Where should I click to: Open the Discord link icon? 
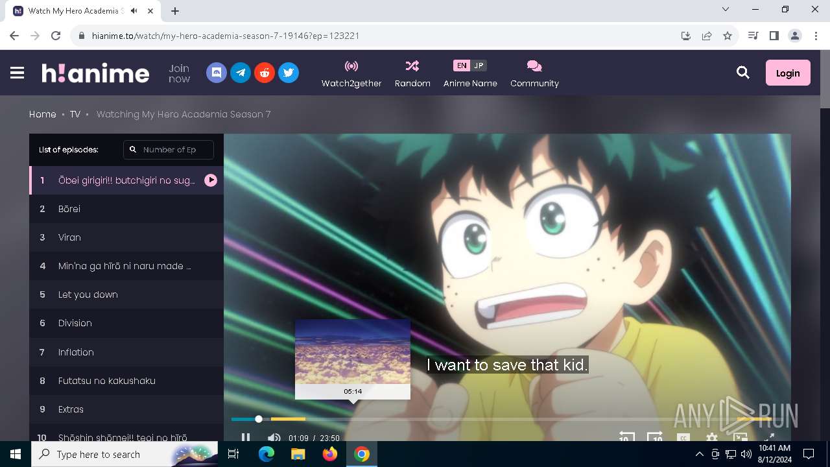pos(217,73)
